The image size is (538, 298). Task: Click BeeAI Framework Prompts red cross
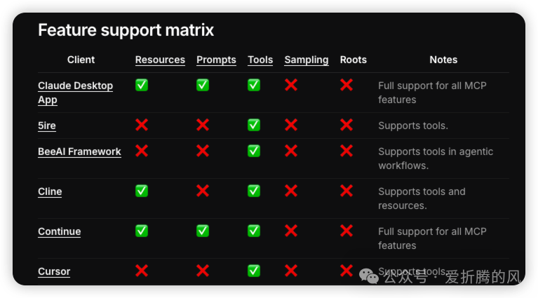203,151
